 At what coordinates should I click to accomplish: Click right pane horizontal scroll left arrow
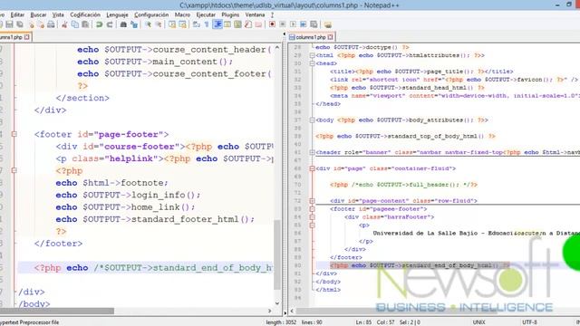(x=292, y=312)
